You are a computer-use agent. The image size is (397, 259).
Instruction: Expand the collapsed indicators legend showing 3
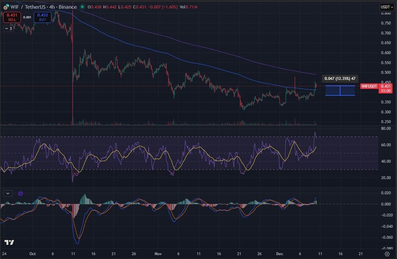click(8, 28)
